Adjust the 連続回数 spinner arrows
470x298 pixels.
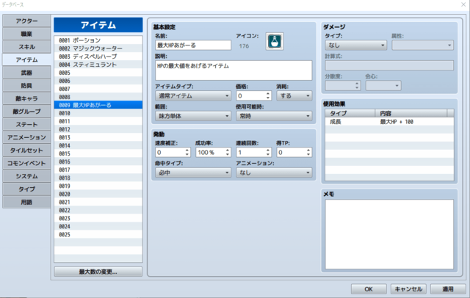pos(268,153)
